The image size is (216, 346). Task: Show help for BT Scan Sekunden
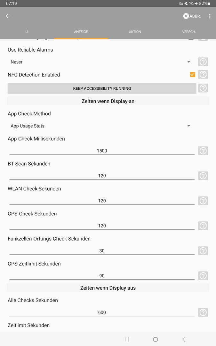tap(203, 176)
